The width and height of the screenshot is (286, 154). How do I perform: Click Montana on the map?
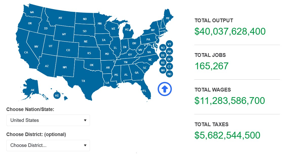pos(60,18)
